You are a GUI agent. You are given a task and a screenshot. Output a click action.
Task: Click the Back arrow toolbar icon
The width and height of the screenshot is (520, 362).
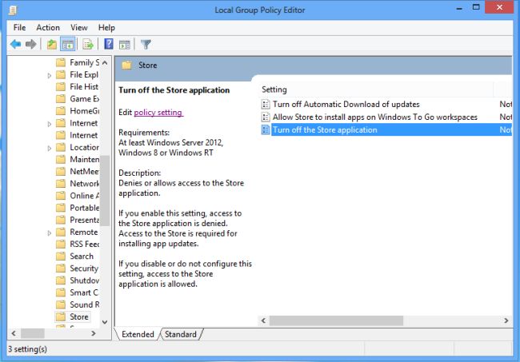click(x=15, y=44)
